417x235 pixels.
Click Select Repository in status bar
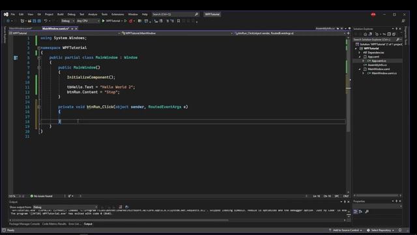click(381, 230)
